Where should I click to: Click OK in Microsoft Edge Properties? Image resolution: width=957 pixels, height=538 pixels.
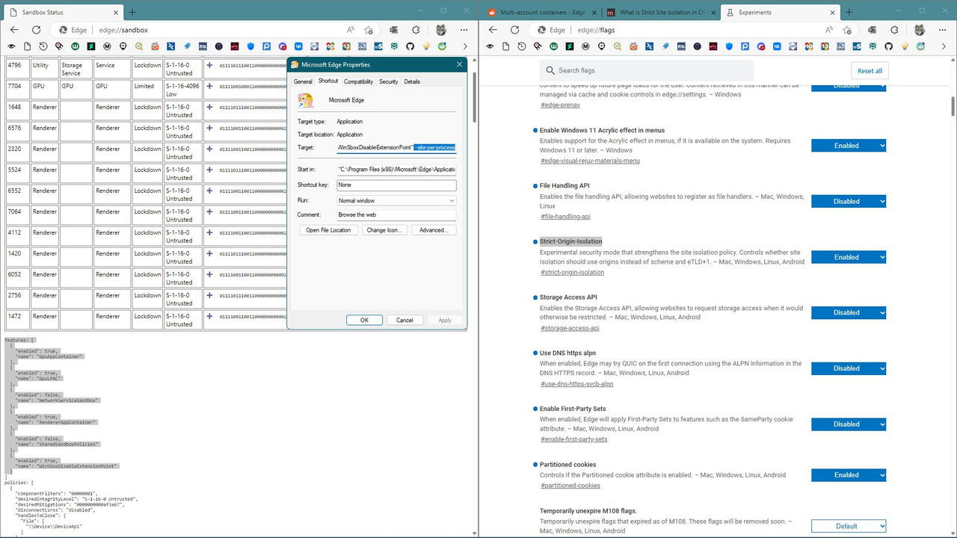(364, 320)
